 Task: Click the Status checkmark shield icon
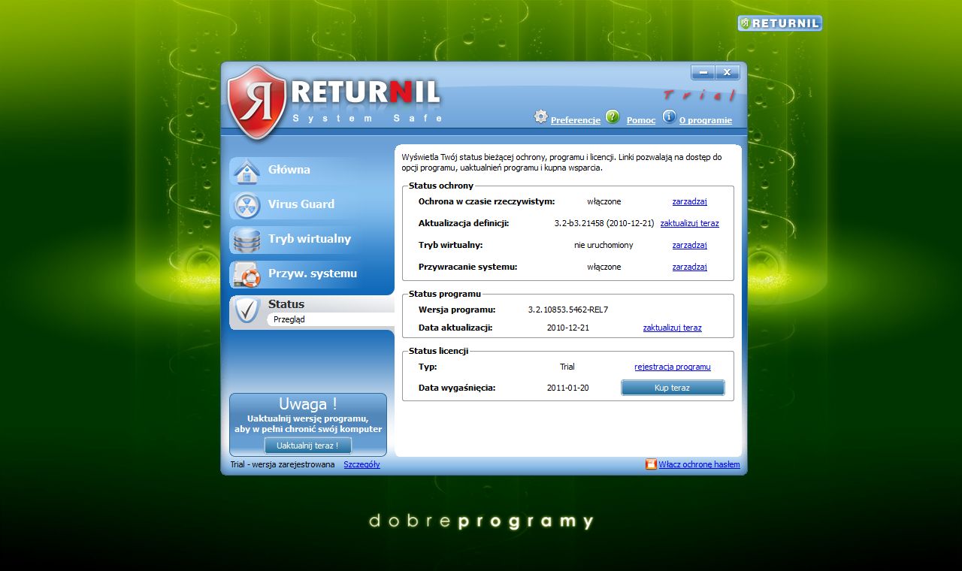tap(247, 310)
